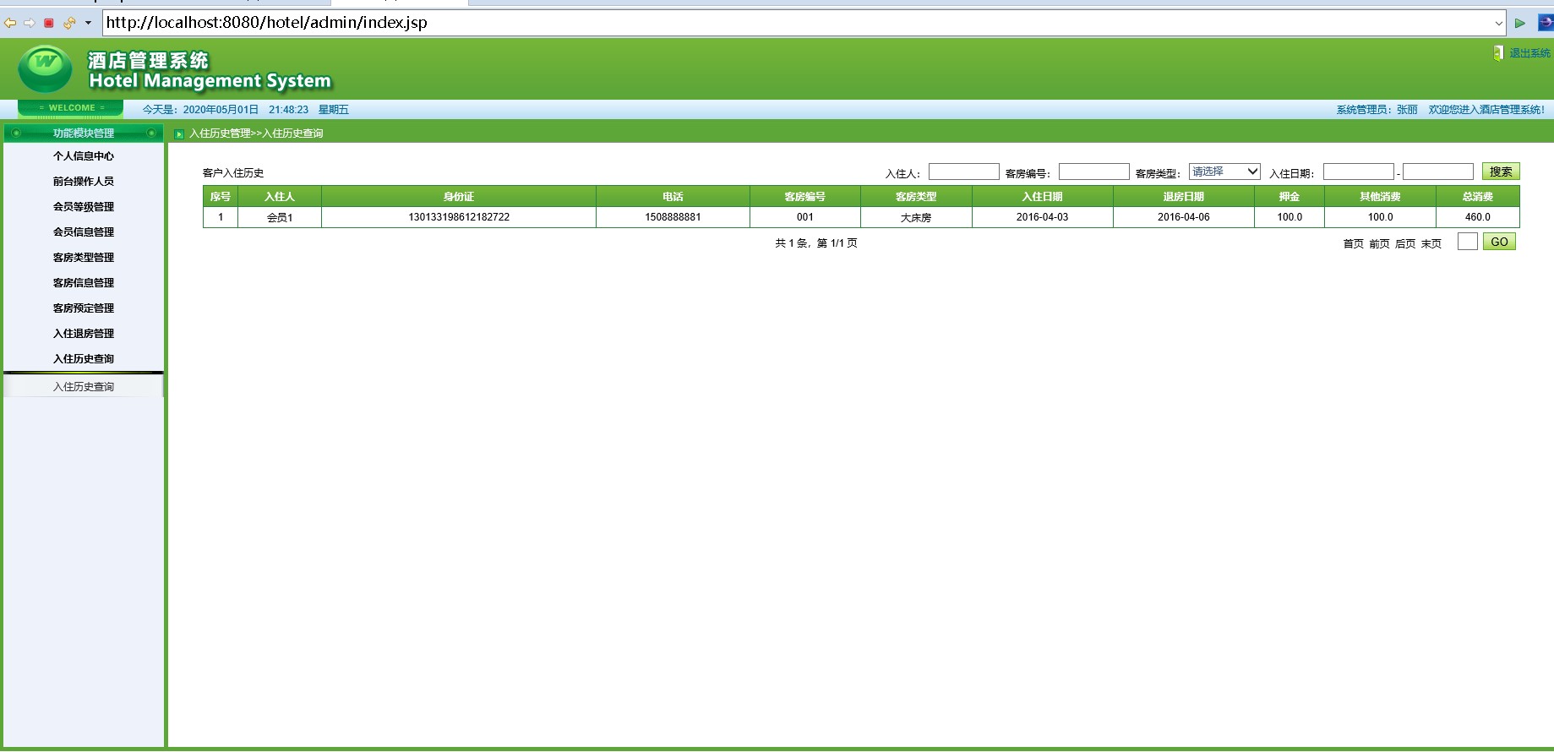Click the 客户入住历史 table title
The height and width of the screenshot is (752, 1554).
233,173
